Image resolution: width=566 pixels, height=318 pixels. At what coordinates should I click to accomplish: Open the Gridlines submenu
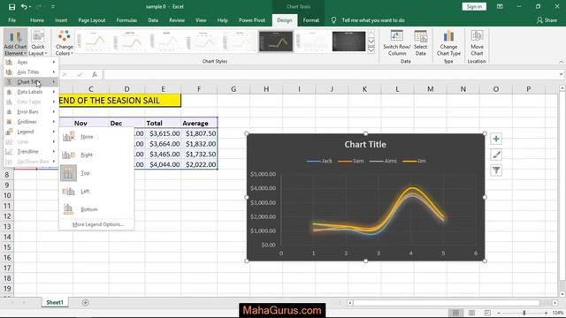(x=31, y=122)
